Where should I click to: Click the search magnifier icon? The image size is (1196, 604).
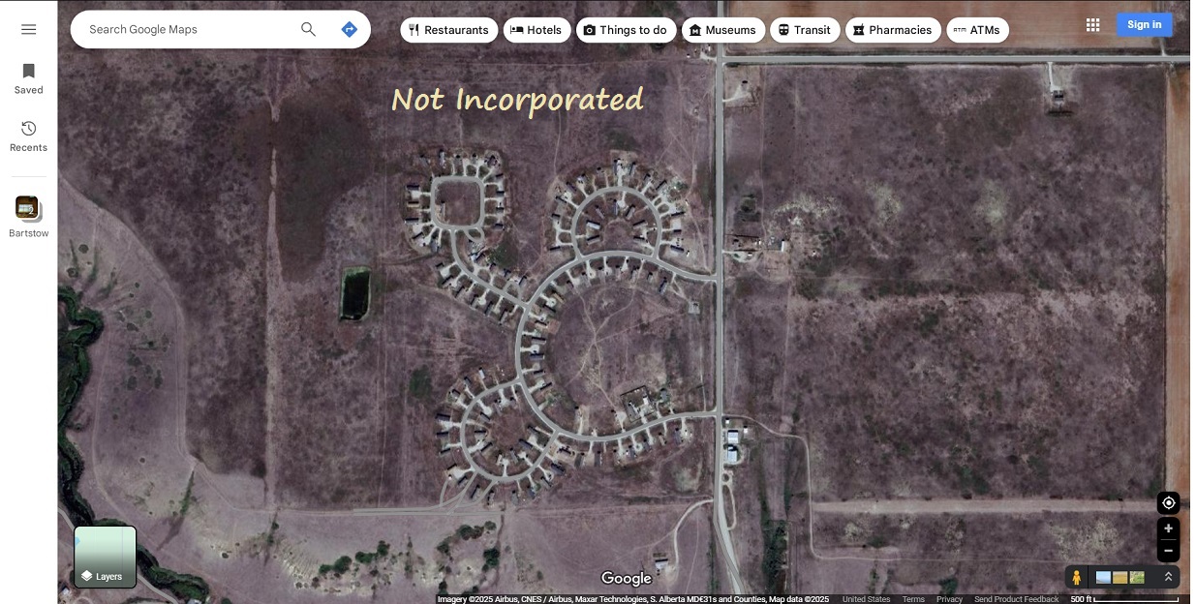pyautogui.click(x=308, y=29)
